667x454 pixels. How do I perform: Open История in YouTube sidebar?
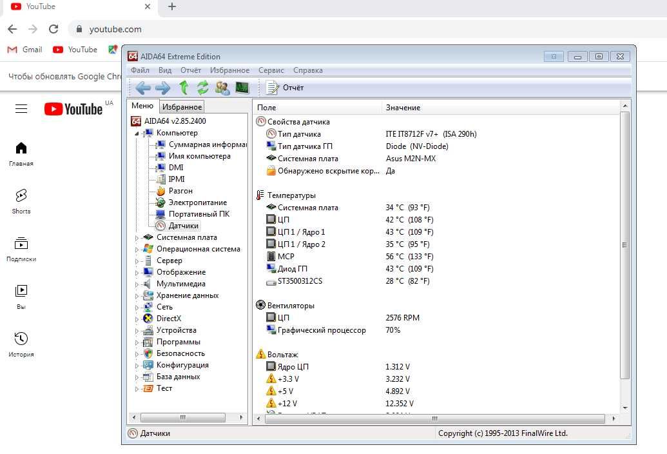tap(21, 344)
